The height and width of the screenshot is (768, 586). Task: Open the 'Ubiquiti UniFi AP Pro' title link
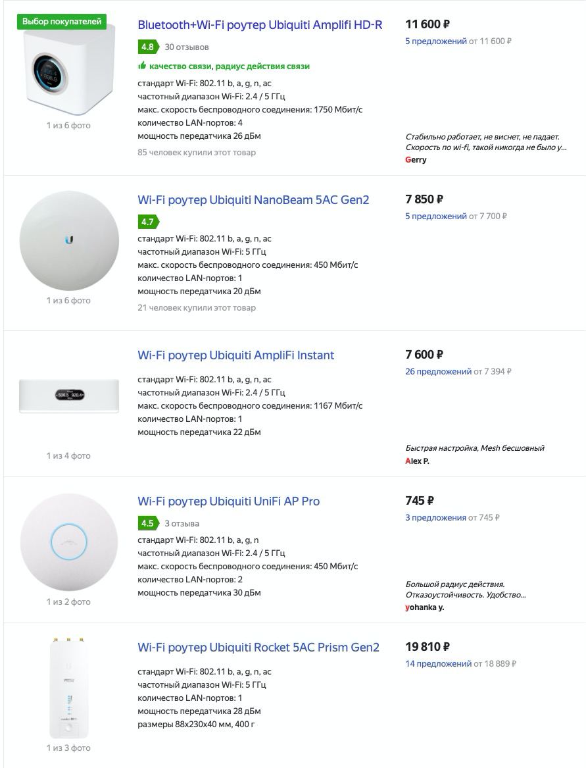click(228, 501)
